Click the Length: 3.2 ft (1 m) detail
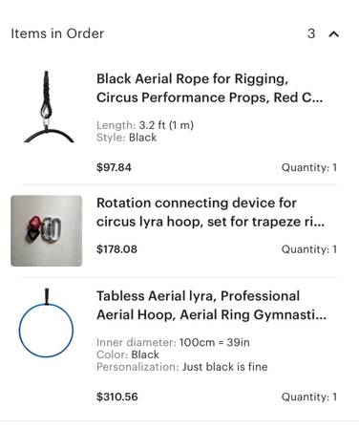 coord(145,125)
